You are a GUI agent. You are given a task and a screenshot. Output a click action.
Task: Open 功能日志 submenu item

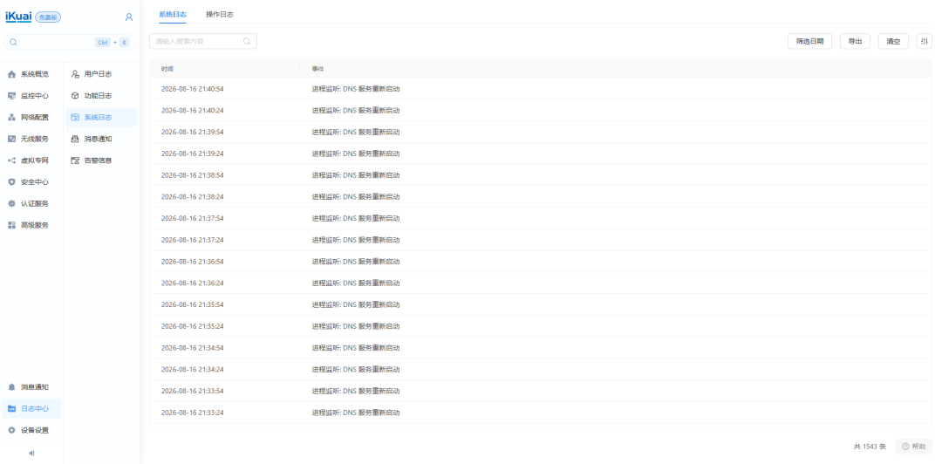click(101, 96)
